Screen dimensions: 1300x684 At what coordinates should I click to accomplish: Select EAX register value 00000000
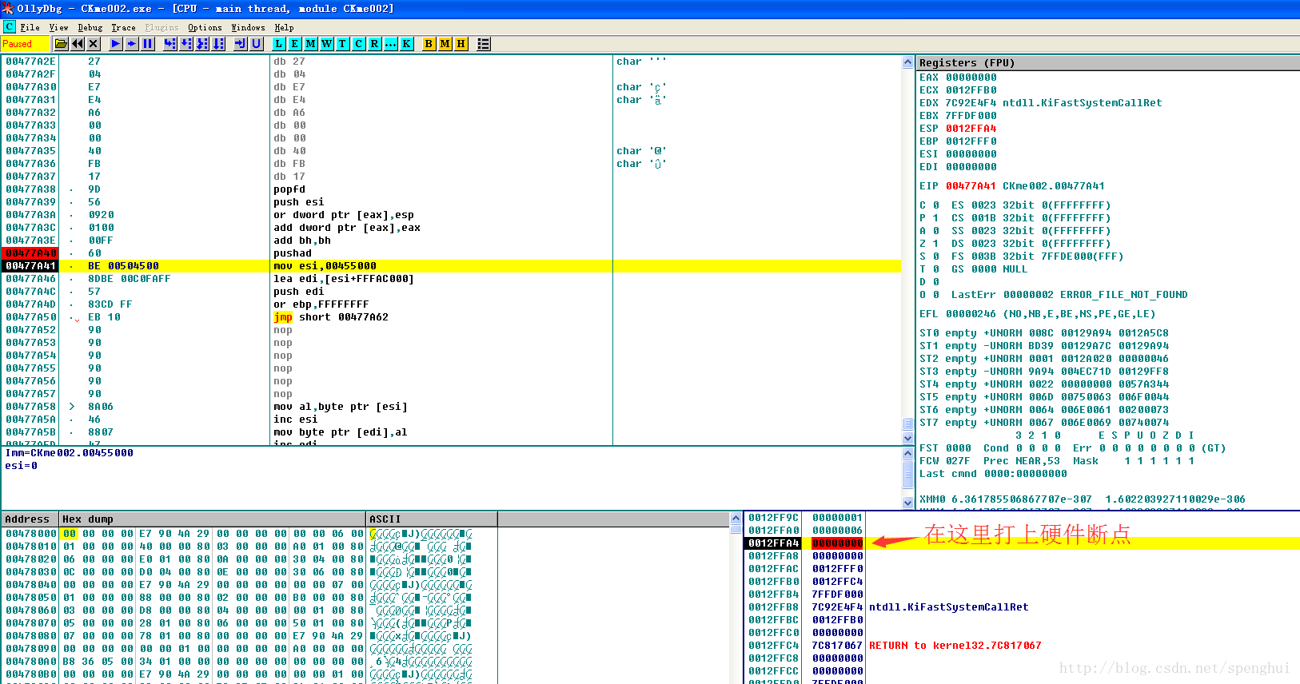[971, 78]
